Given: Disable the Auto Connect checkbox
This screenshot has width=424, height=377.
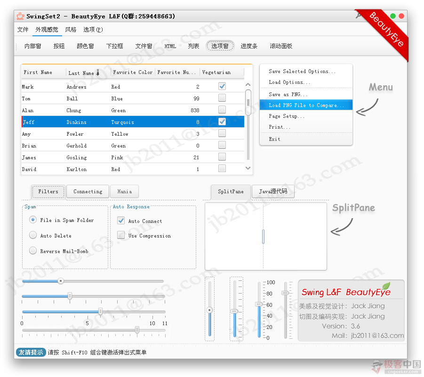Looking at the screenshot, I should click(120, 220).
